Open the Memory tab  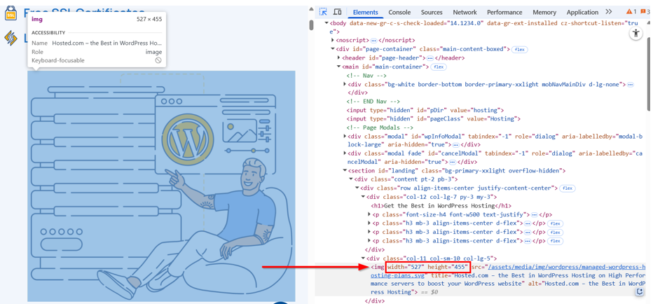[x=544, y=13]
